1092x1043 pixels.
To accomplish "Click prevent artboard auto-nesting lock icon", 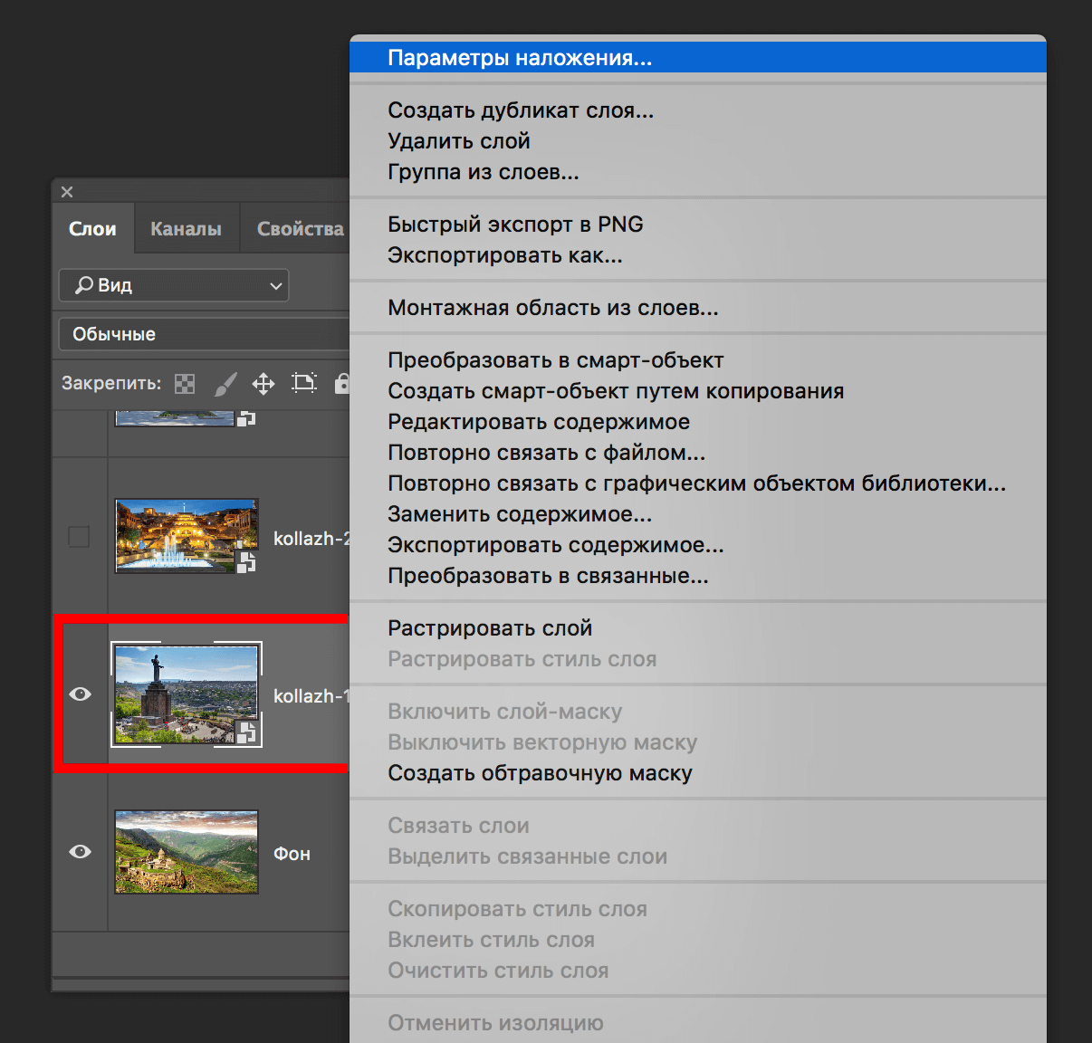I will [304, 383].
